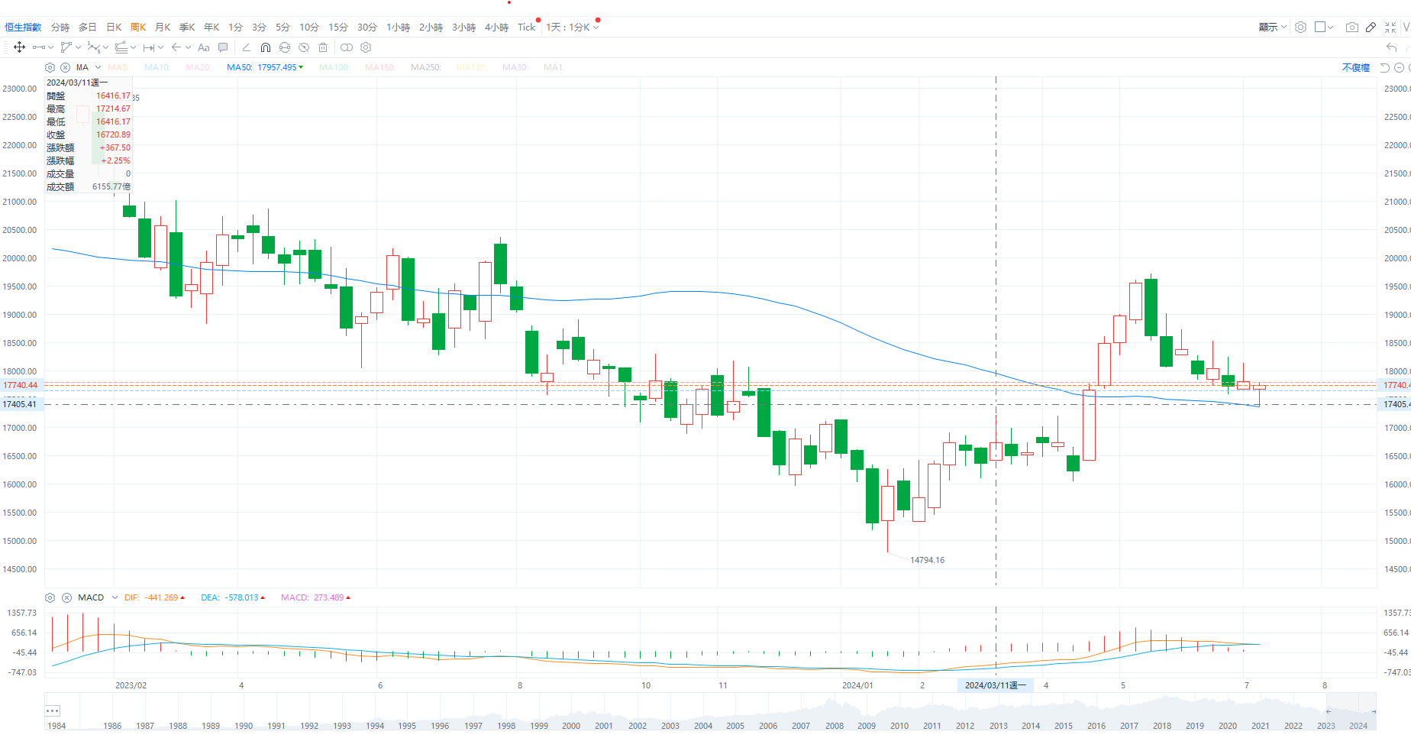1411x738 pixels.
Task: Toggle MA10 line visibility
Action: point(157,67)
